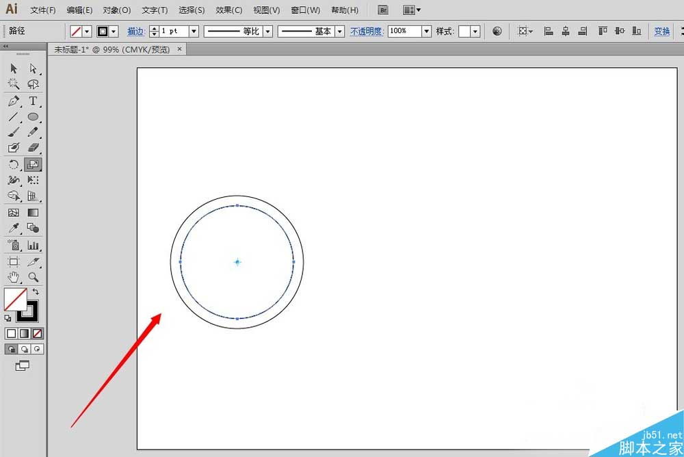This screenshot has width=684, height=457.
Task: Select the Blob Brush tool
Action: 14,148
